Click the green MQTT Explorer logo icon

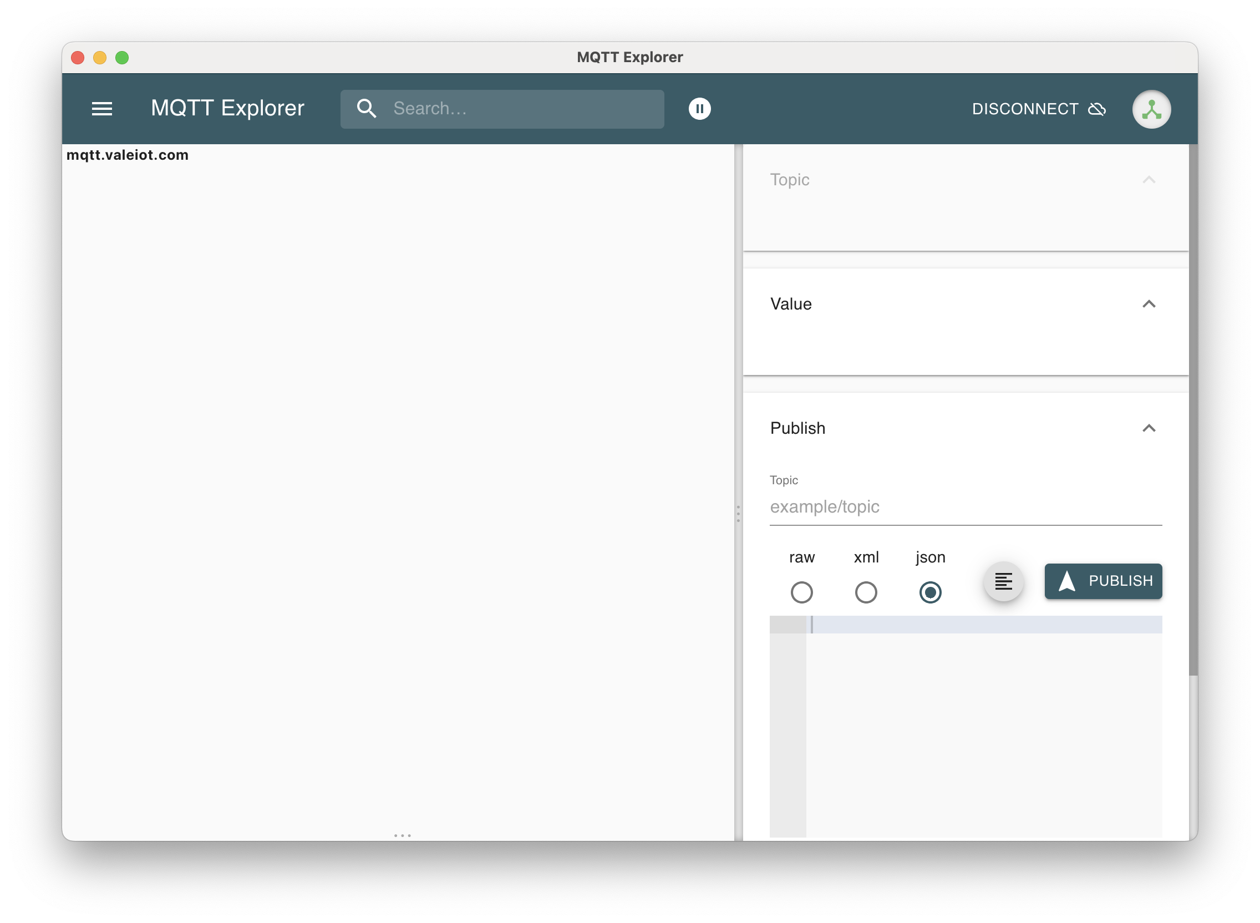1151,109
